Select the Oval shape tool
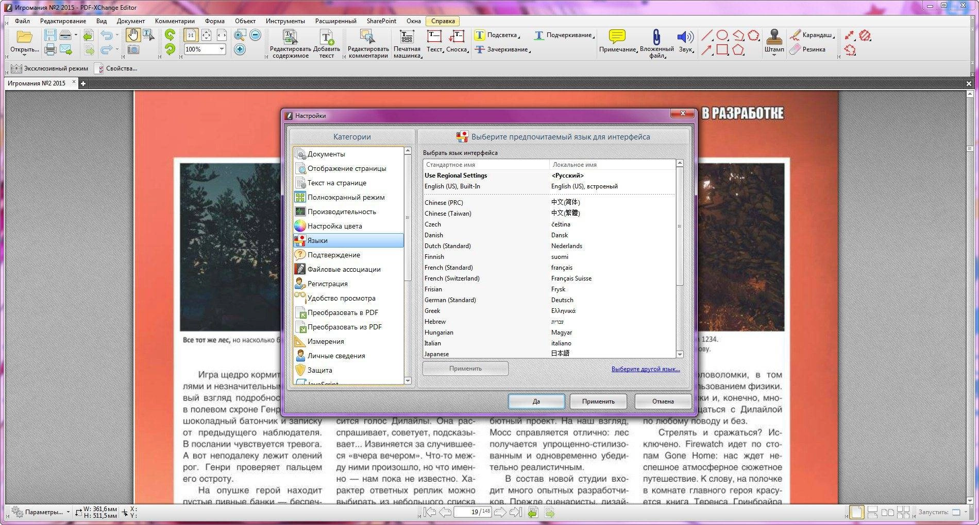This screenshot has width=979, height=525. [x=722, y=35]
